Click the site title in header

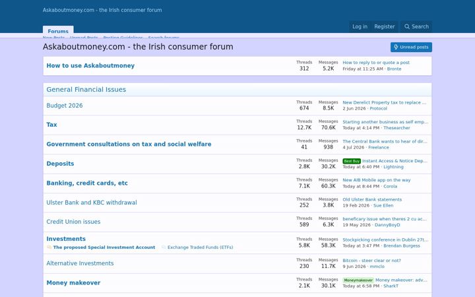[102, 10]
